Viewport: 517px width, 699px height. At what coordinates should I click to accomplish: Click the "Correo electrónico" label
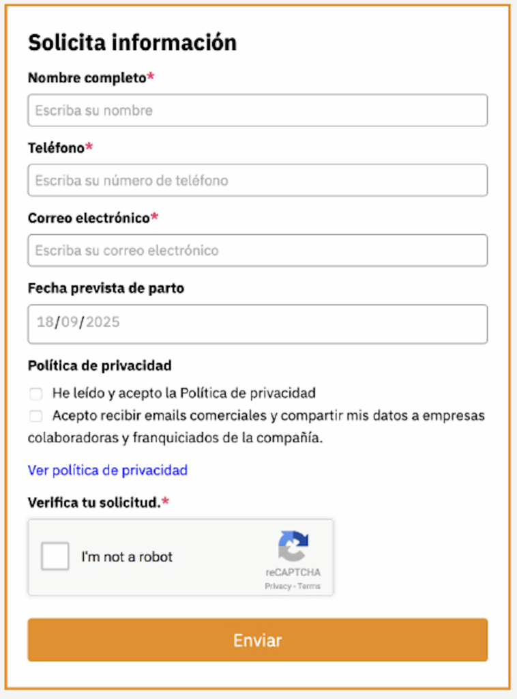click(x=89, y=218)
